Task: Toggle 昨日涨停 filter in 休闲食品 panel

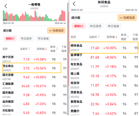Action: [95, 26]
